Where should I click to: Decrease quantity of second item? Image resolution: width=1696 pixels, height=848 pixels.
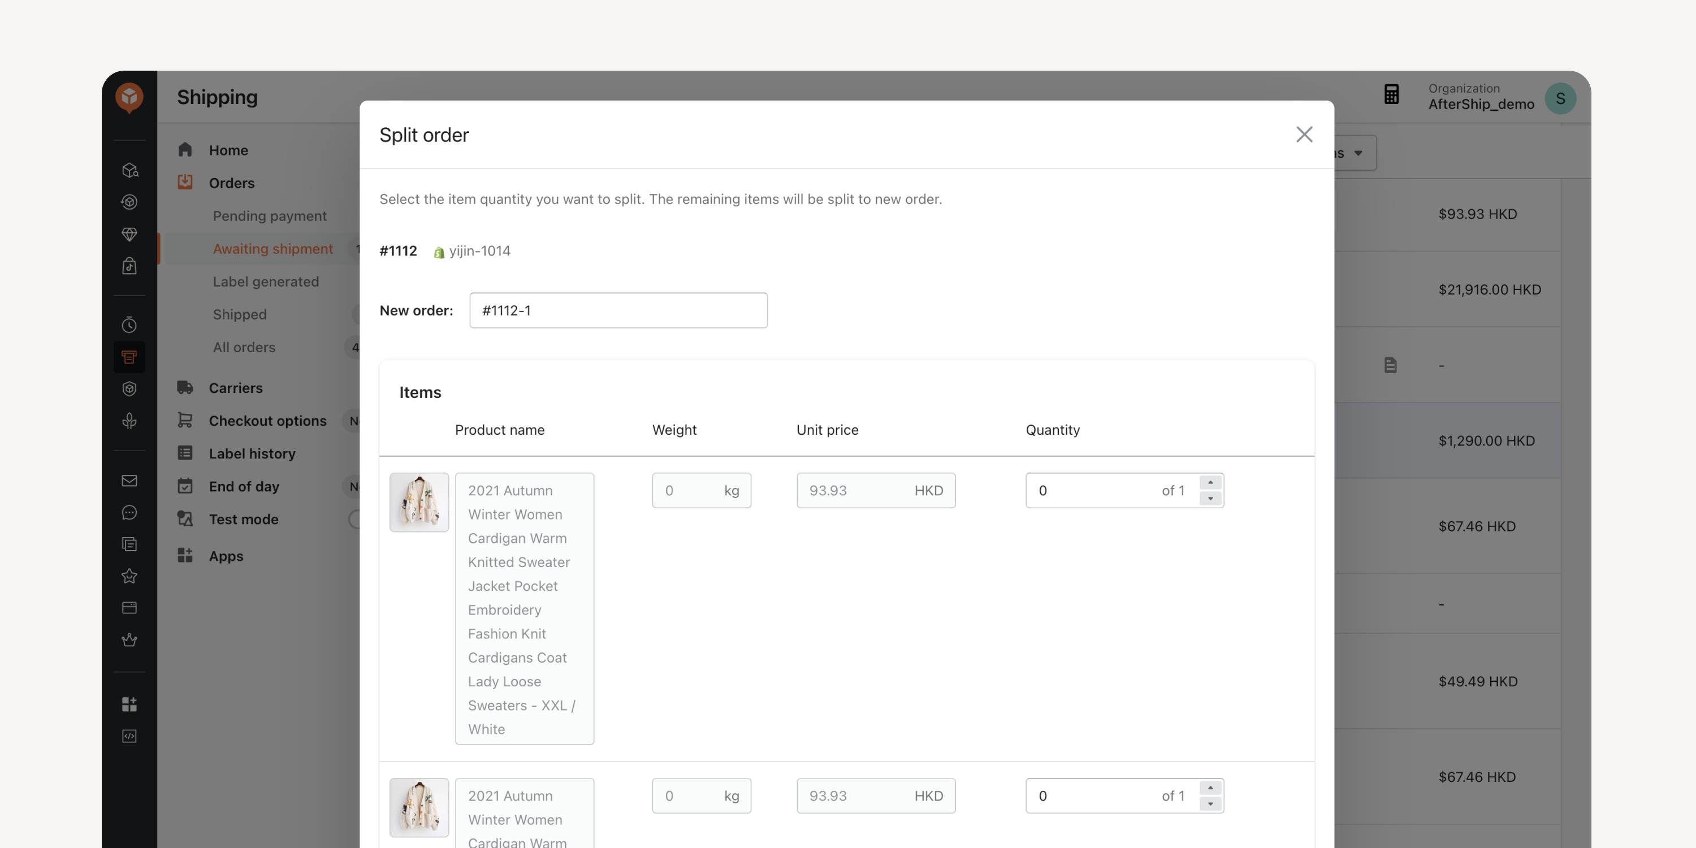tap(1210, 804)
